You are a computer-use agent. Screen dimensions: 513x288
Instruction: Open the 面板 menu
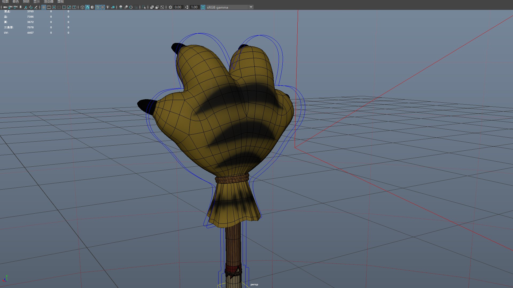coord(61,2)
